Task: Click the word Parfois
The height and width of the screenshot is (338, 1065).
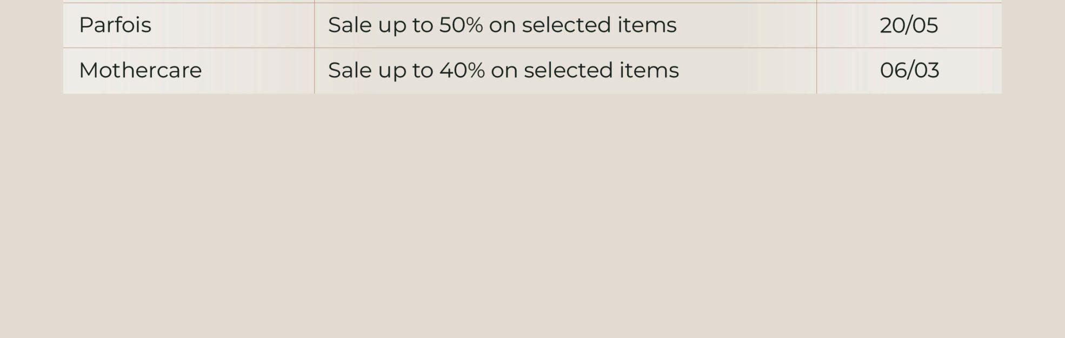Action: coord(115,25)
